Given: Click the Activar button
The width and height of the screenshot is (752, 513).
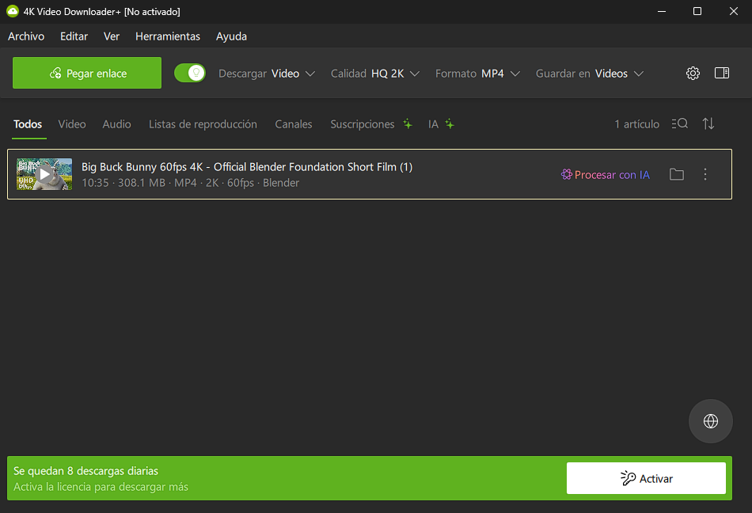Looking at the screenshot, I should tap(646, 478).
